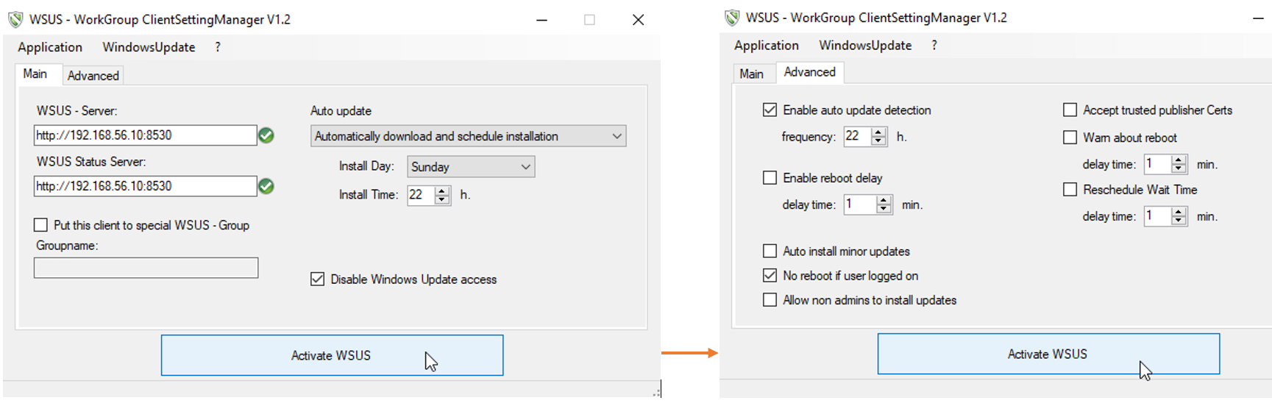Click the Warn about reboot delay value field
Screen dimensions: 1272x403
coord(1158,164)
